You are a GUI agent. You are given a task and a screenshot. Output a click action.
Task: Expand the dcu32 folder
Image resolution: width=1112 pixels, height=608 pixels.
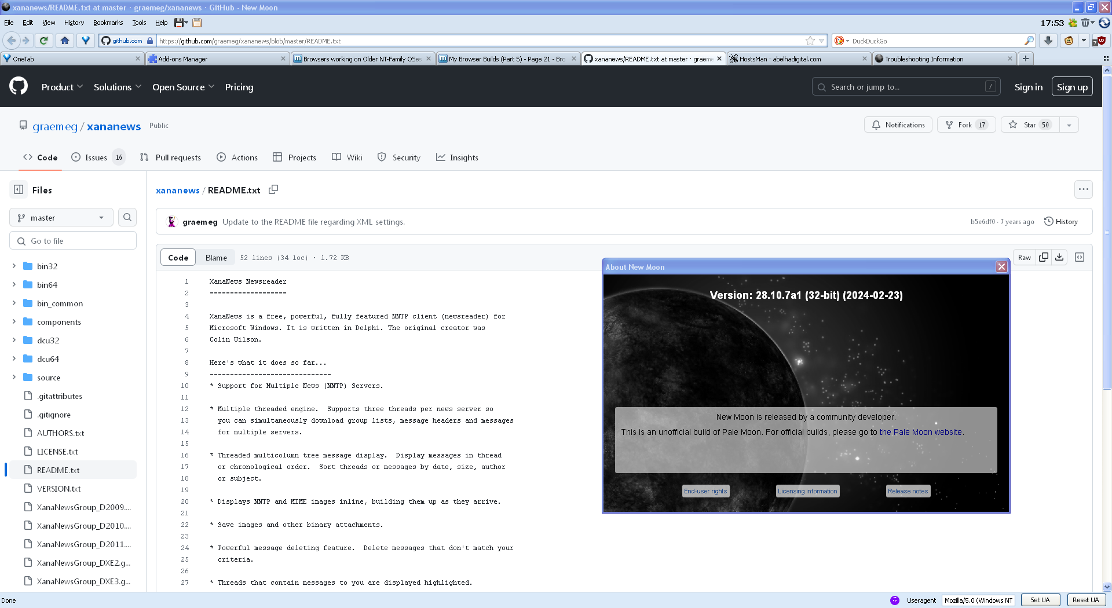tap(14, 340)
